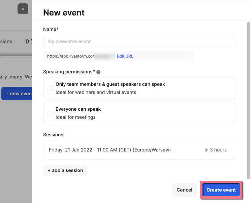Focus the event Name input field
This screenshot has height=203, width=251.
[139, 41]
